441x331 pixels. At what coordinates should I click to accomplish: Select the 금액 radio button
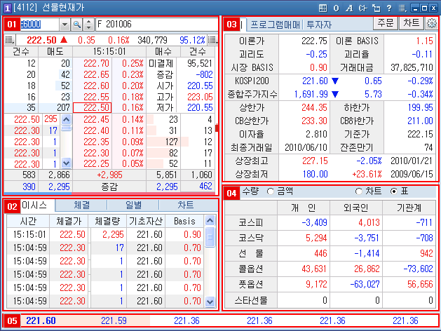pos(271,191)
